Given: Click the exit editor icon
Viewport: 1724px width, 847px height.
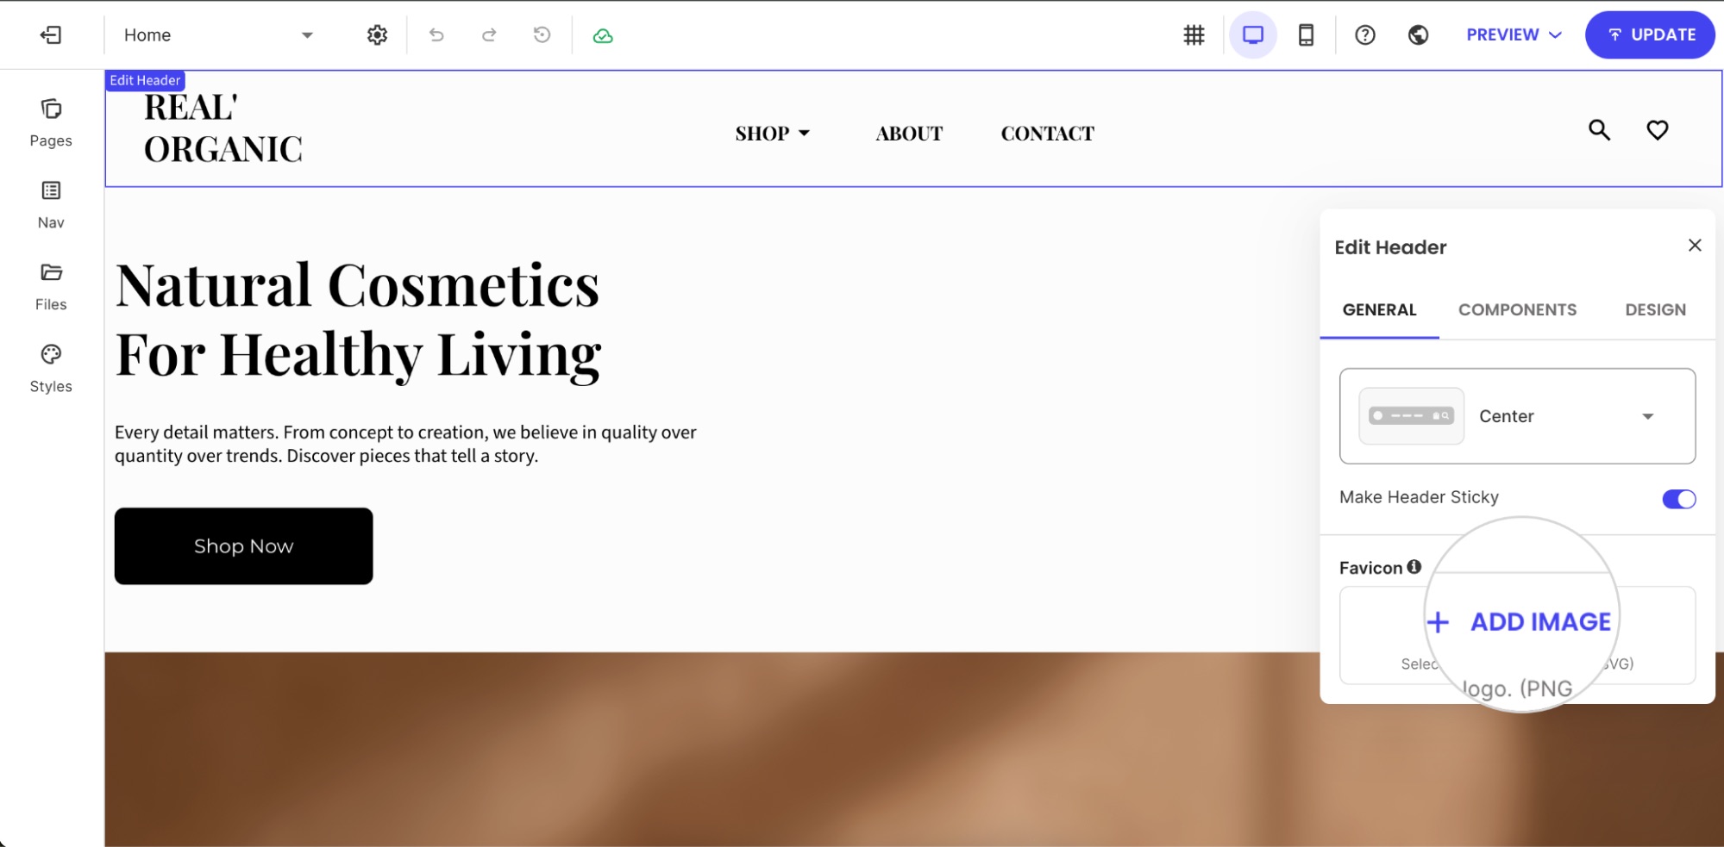Looking at the screenshot, I should (51, 35).
